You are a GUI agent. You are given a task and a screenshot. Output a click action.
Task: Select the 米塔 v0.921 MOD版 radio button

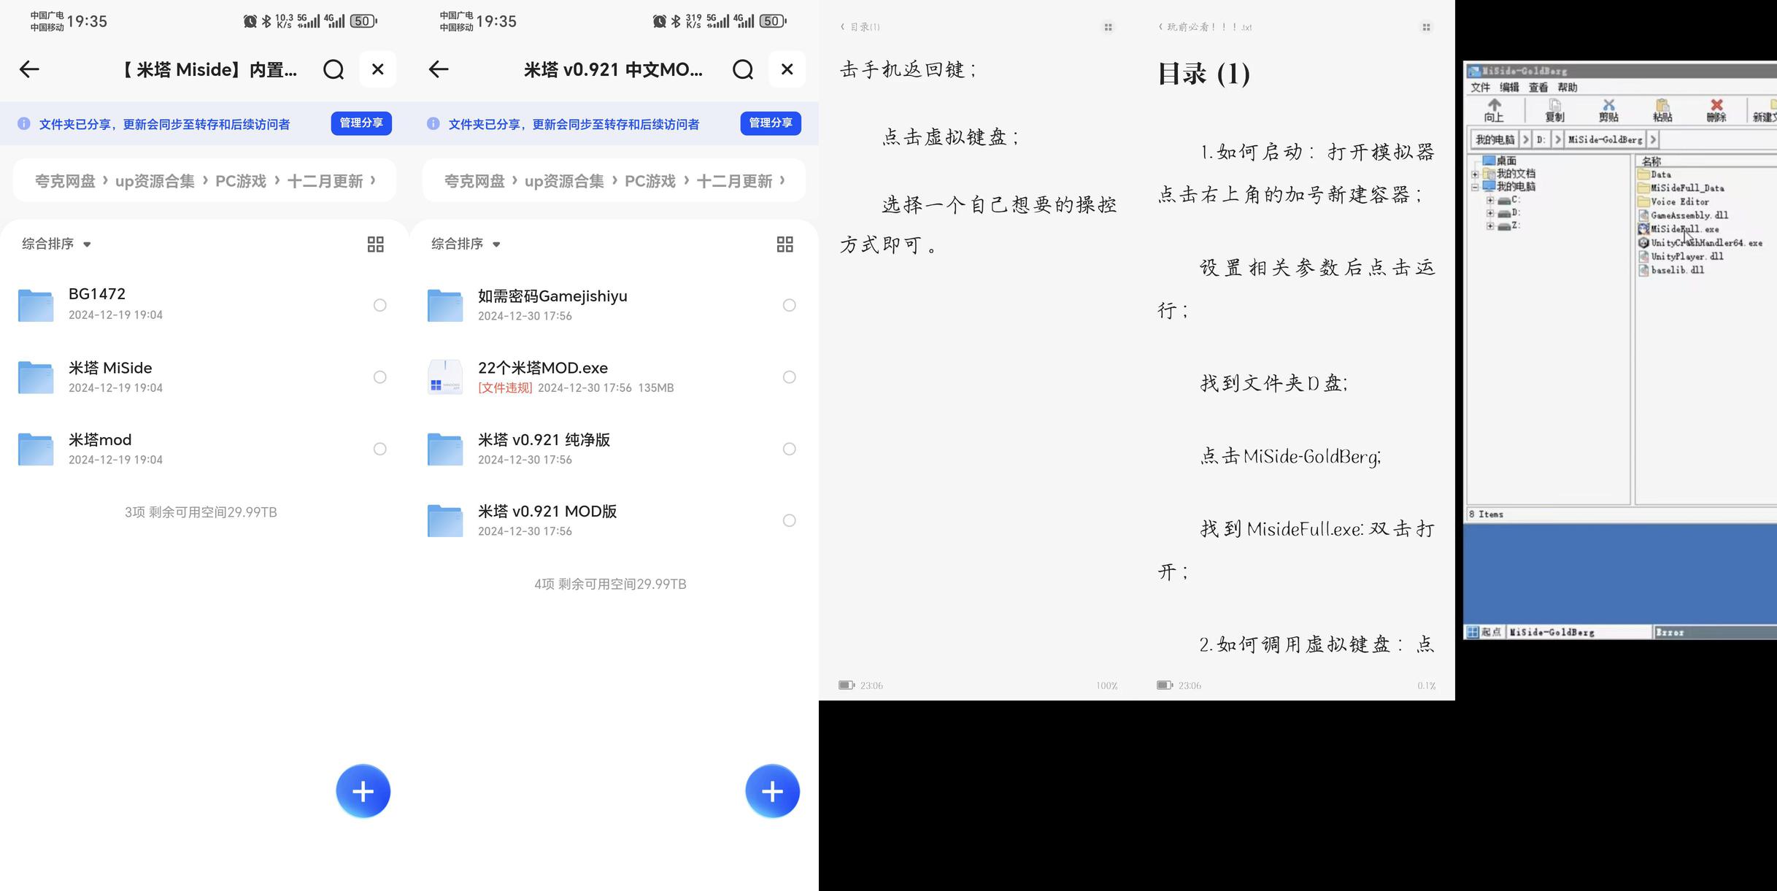pyautogui.click(x=790, y=520)
